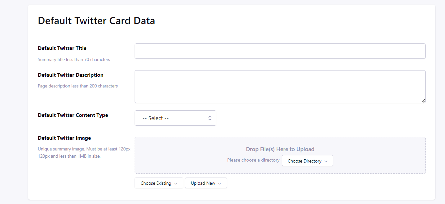Viewport: 445px width, 204px height.
Task: Open the Choose Directory dropdown
Action: coord(307,161)
